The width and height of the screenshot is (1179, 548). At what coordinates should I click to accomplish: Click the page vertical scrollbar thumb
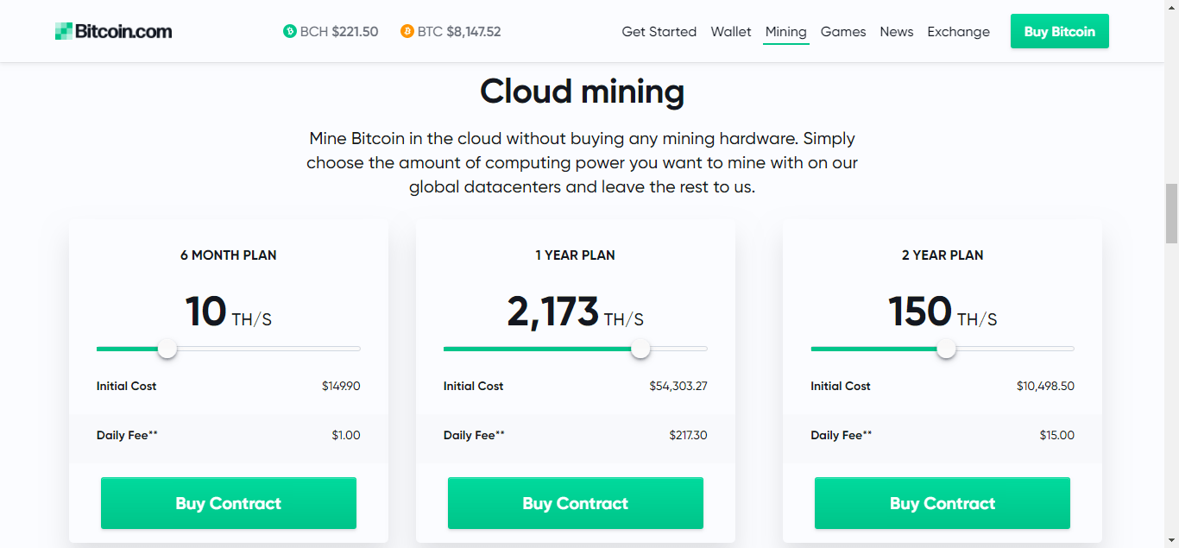pos(1171,213)
